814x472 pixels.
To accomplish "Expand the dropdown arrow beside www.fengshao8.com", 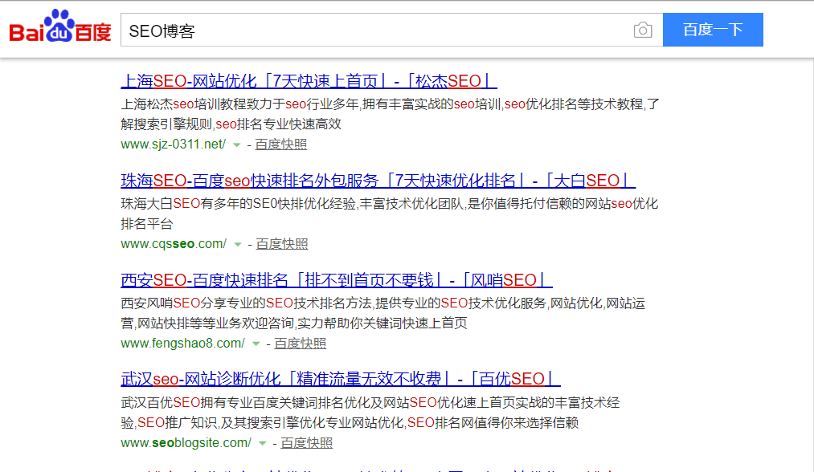I will [x=256, y=344].
